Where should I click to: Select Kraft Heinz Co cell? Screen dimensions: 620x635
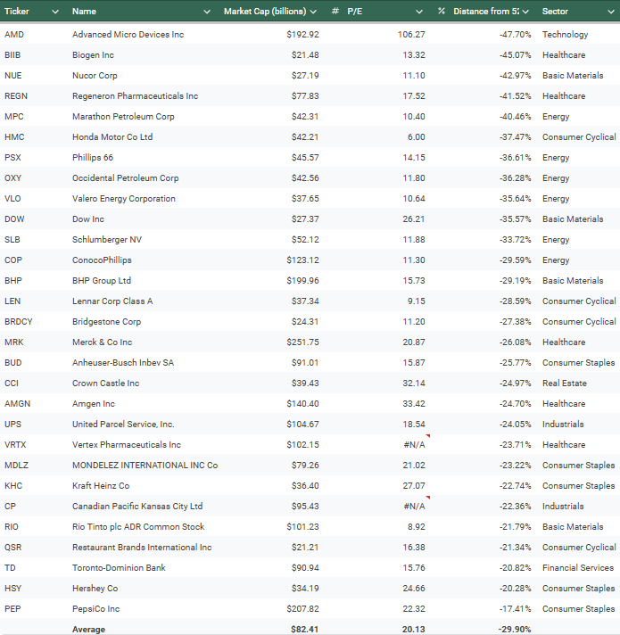(101, 486)
